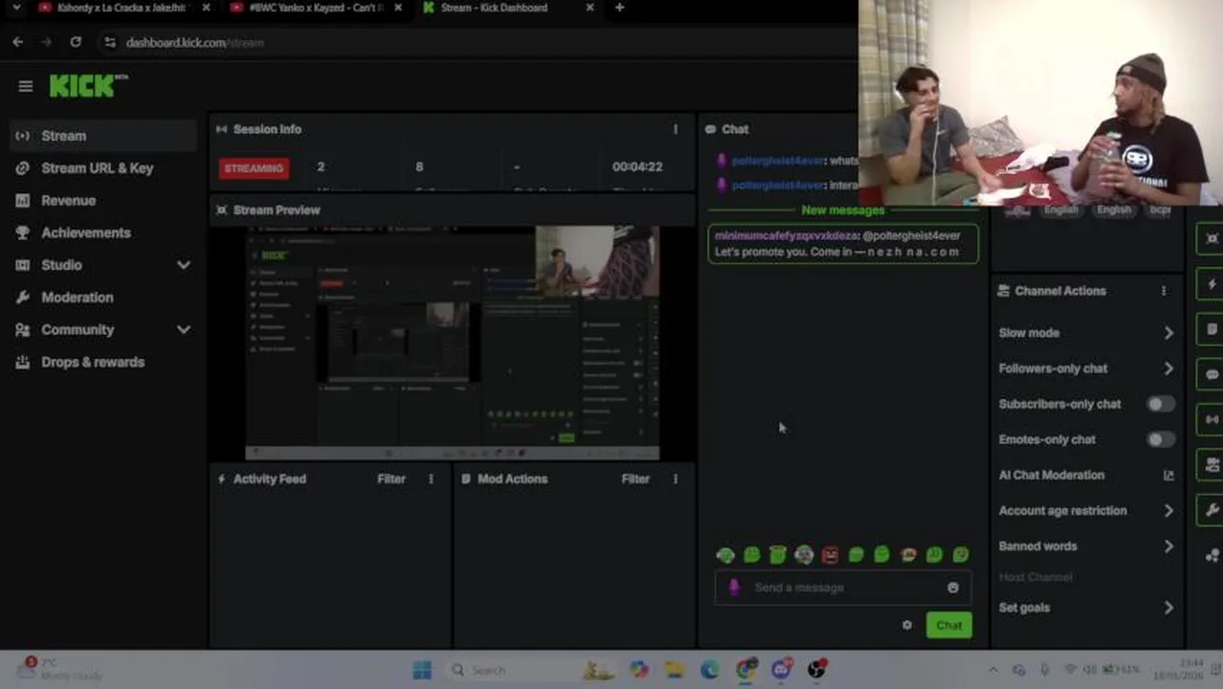
Task: Open Banned words arrow
Action: point(1168,546)
